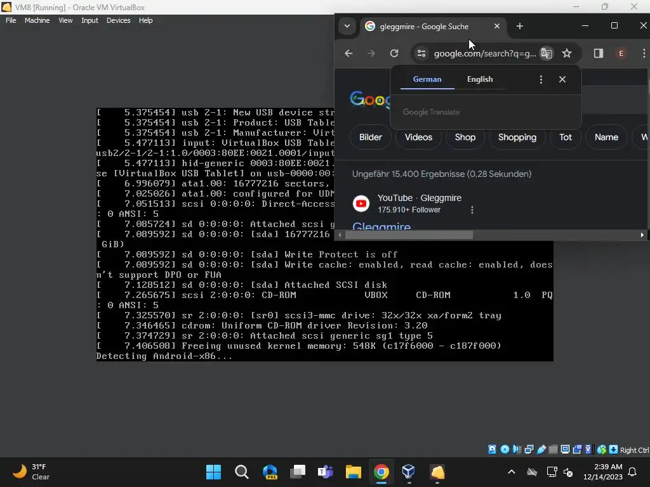Close the gleggmire Google Suche tab
Viewport: 650px width, 487px height.
tap(496, 26)
